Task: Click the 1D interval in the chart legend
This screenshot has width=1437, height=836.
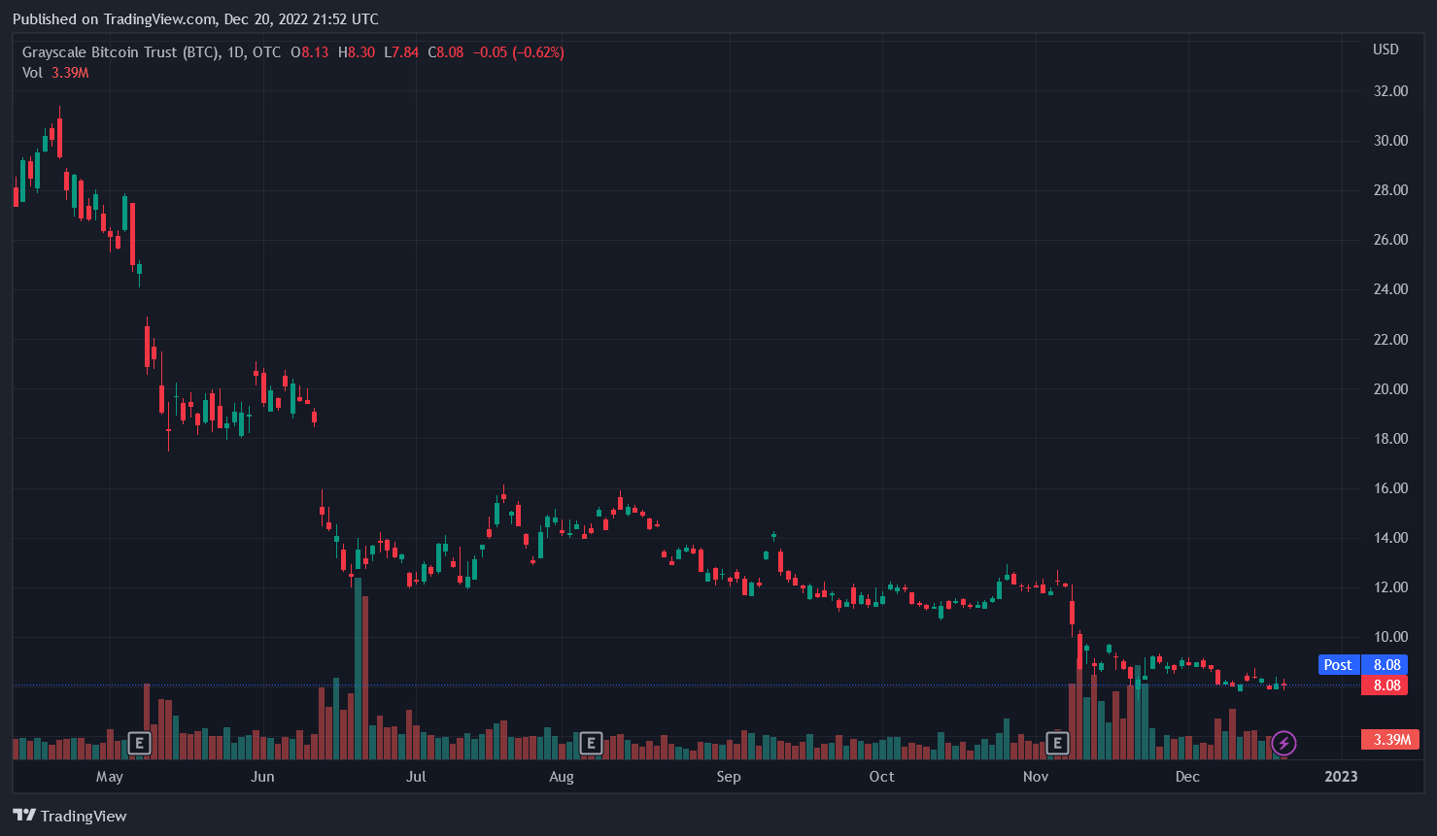Action: tap(235, 52)
